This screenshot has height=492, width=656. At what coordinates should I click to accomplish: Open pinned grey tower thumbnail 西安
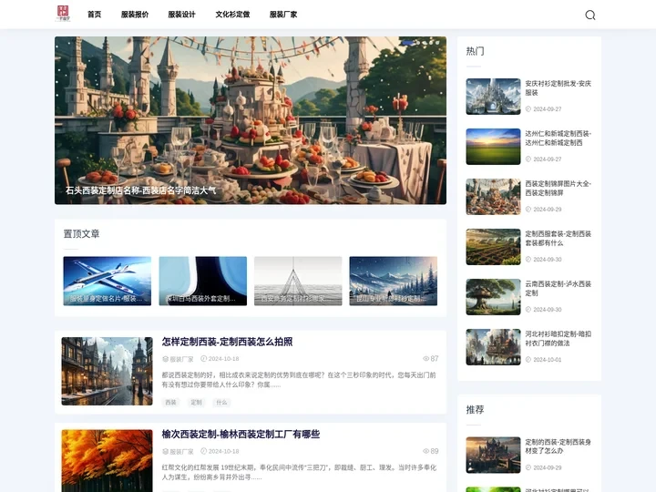pyautogui.click(x=298, y=281)
